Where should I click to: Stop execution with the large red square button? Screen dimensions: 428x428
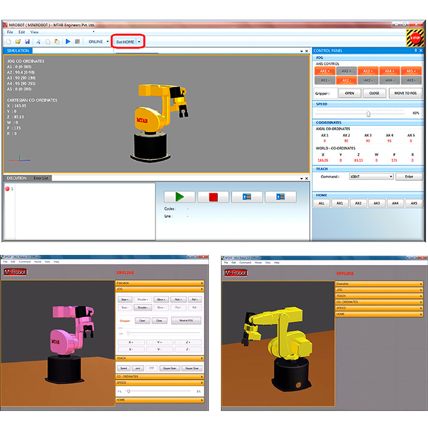click(x=213, y=197)
